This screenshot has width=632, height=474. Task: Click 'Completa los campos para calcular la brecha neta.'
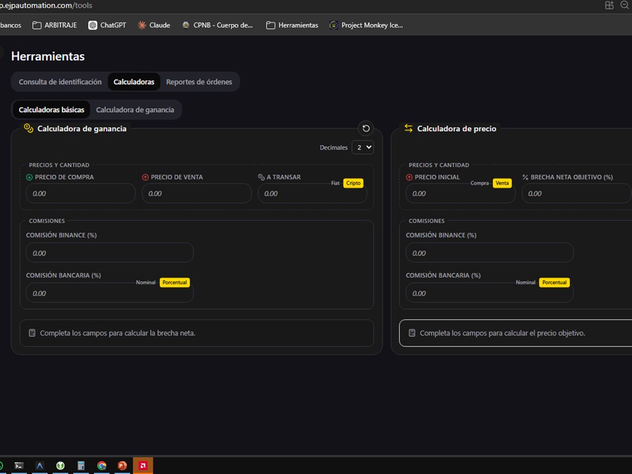click(x=117, y=333)
